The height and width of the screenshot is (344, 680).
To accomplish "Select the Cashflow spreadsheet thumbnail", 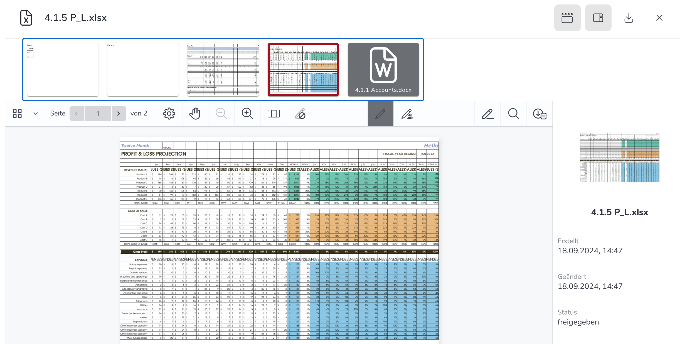I will point(223,70).
